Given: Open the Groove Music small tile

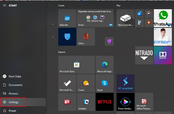Looking at the screenshot, I should [149, 14].
